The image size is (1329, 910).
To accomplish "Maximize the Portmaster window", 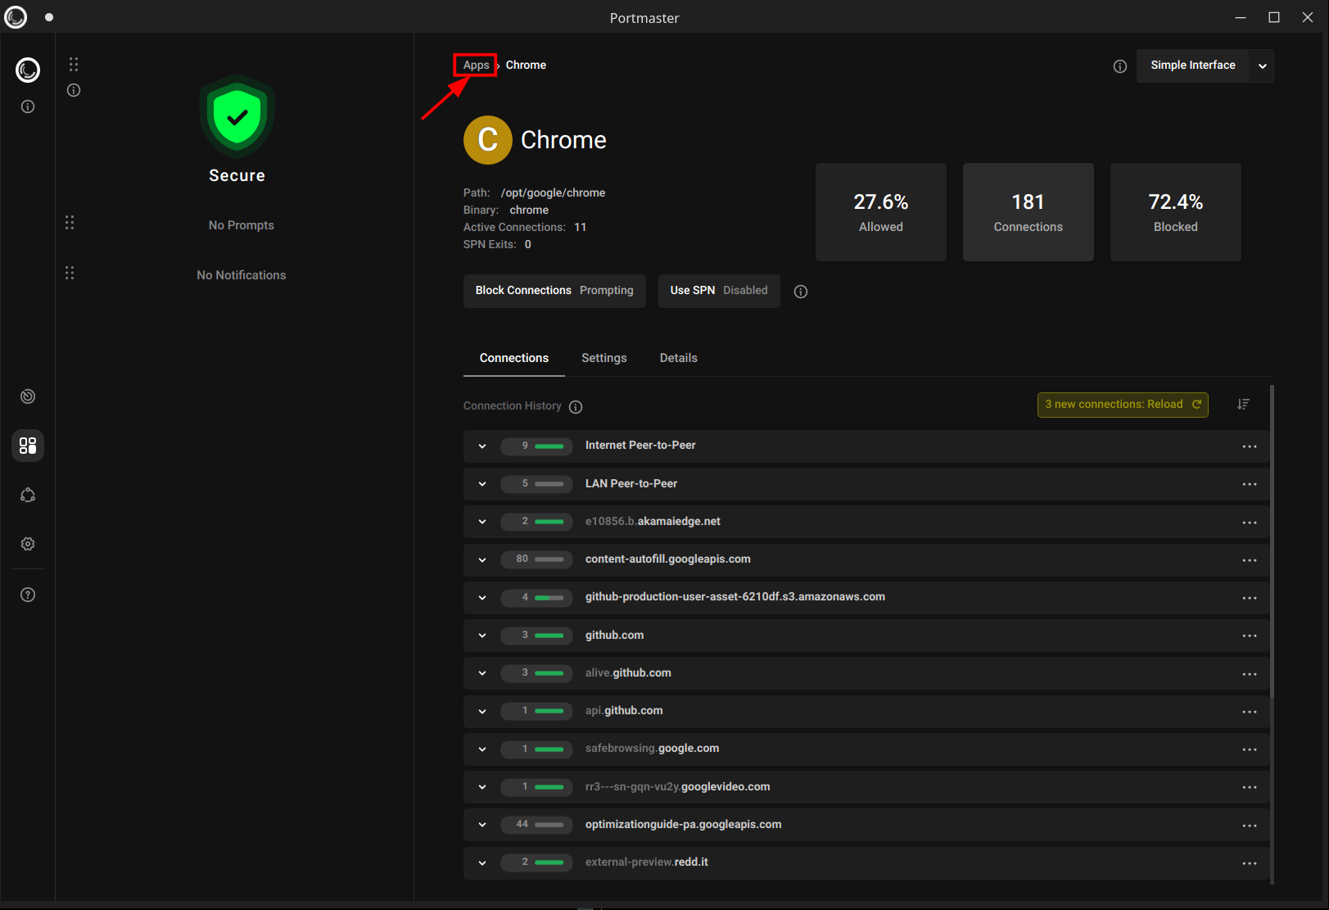I will 1274,17.
